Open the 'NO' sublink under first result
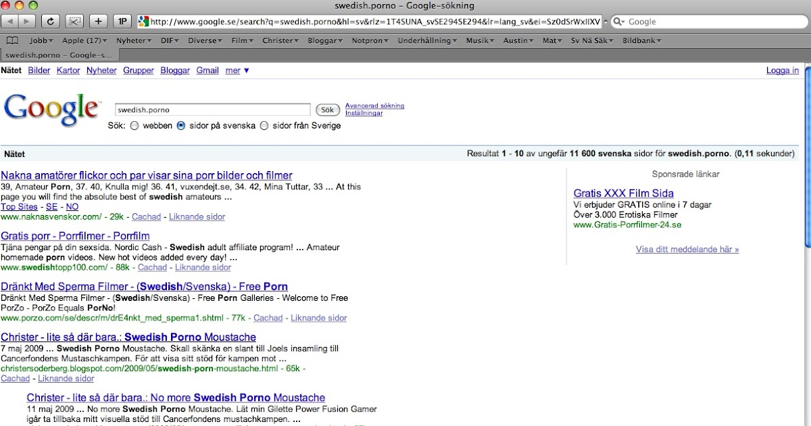The height and width of the screenshot is (426, 811). 72,207
